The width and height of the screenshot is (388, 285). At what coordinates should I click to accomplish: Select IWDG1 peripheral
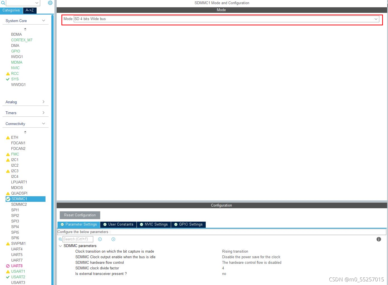(17, 57)
